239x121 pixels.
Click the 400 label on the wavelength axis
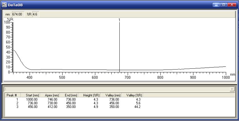29,78
